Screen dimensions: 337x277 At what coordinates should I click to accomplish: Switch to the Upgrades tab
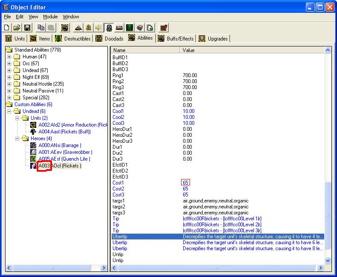213,39
